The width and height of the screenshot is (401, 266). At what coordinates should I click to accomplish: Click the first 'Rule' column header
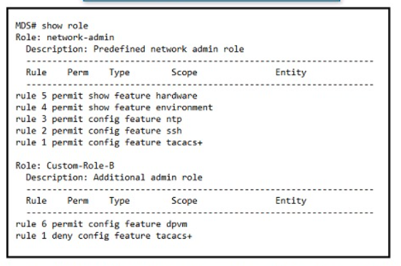pos(36,72)
